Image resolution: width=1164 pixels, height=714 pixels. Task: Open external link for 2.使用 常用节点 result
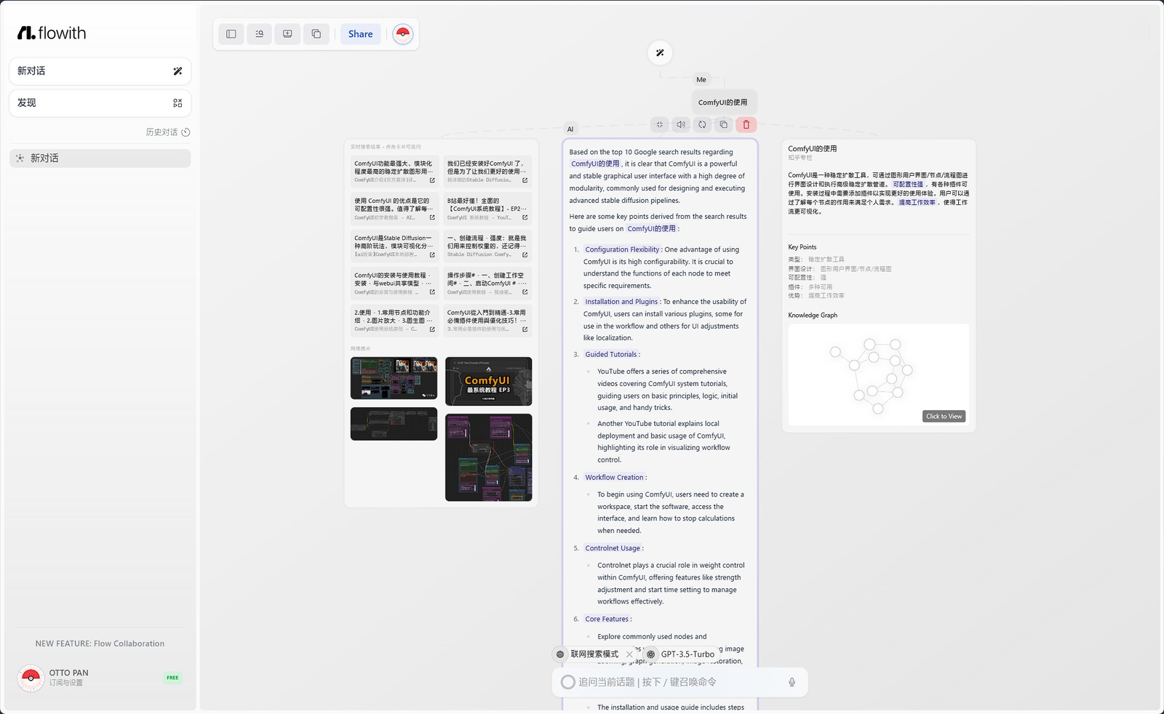[432, 329]
